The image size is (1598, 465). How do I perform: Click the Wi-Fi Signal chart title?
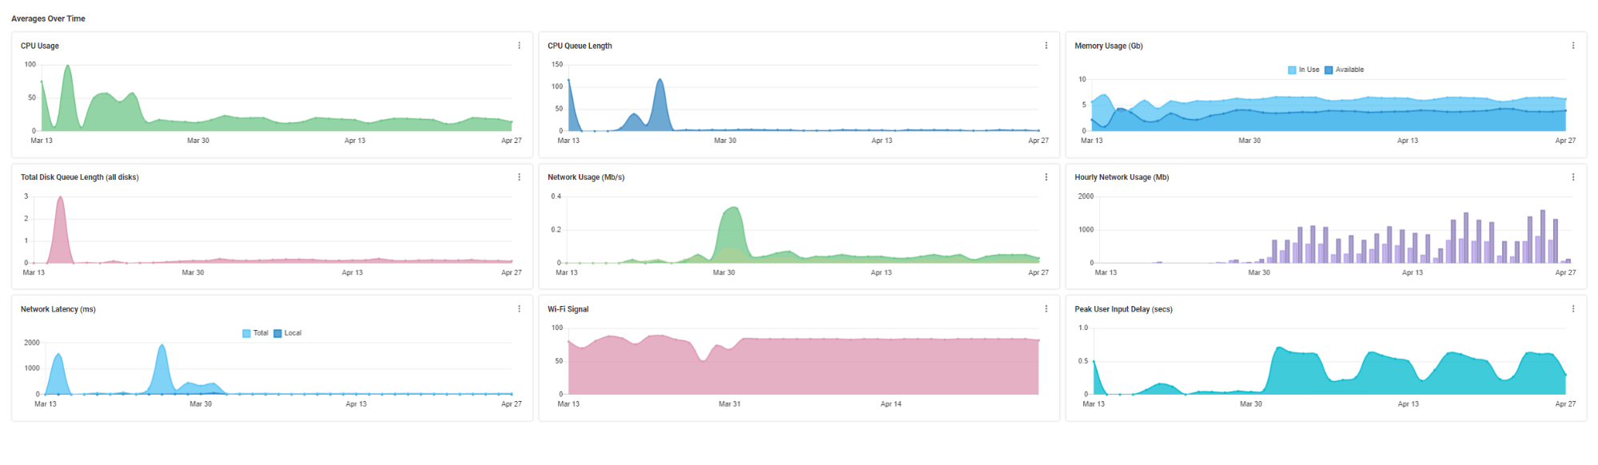(568, 309)
